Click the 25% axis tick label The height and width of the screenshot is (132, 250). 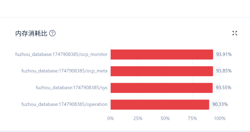138,118
